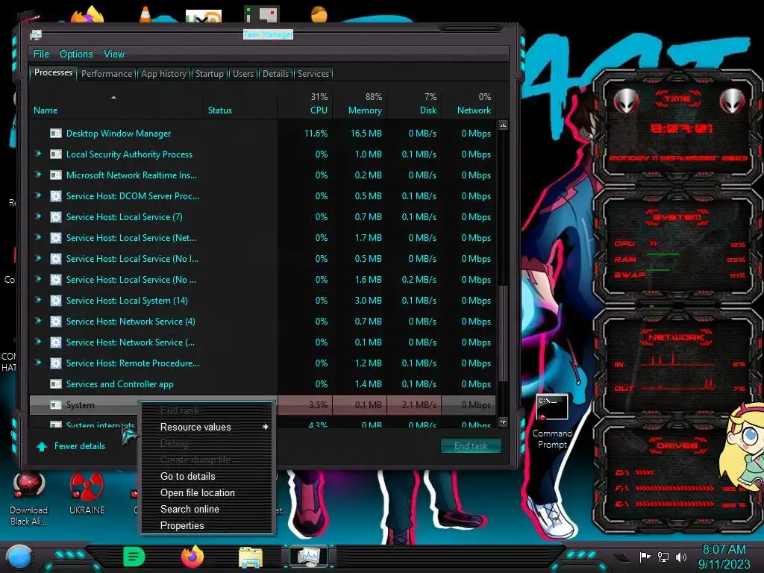Click gear icon of Service Host: Local System
Image resolution: width=764 pixels, height=573 pixels.
tap(56, 300)
